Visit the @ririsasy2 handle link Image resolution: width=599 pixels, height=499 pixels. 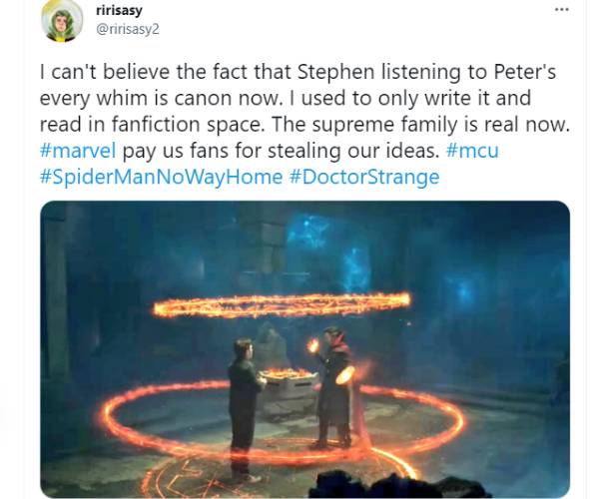click(x=127, y=29)
